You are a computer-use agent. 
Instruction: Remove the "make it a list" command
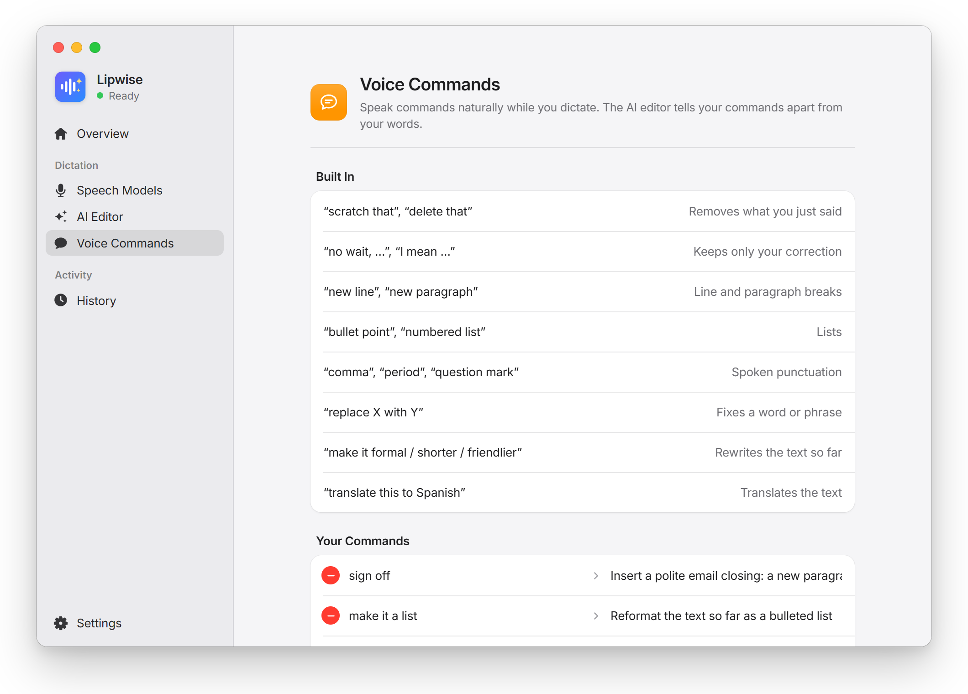click(x=331, y=615)
